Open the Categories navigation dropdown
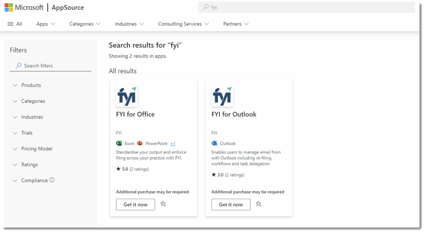This screenshot has width=425, height=233. click(85, 24)
